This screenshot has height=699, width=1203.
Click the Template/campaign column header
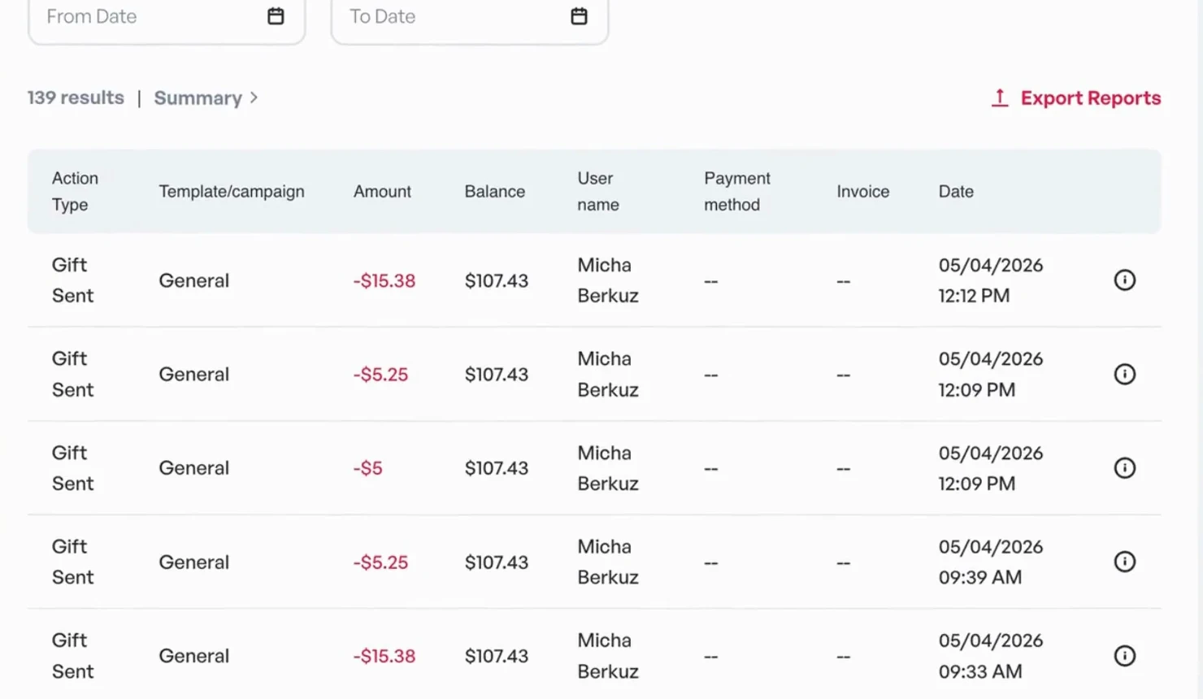(x=232, y=191)
